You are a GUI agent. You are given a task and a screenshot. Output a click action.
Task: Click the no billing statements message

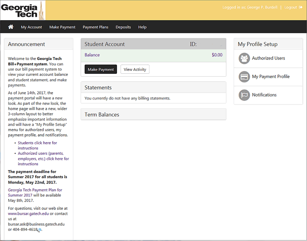click(x=127, y=98)
